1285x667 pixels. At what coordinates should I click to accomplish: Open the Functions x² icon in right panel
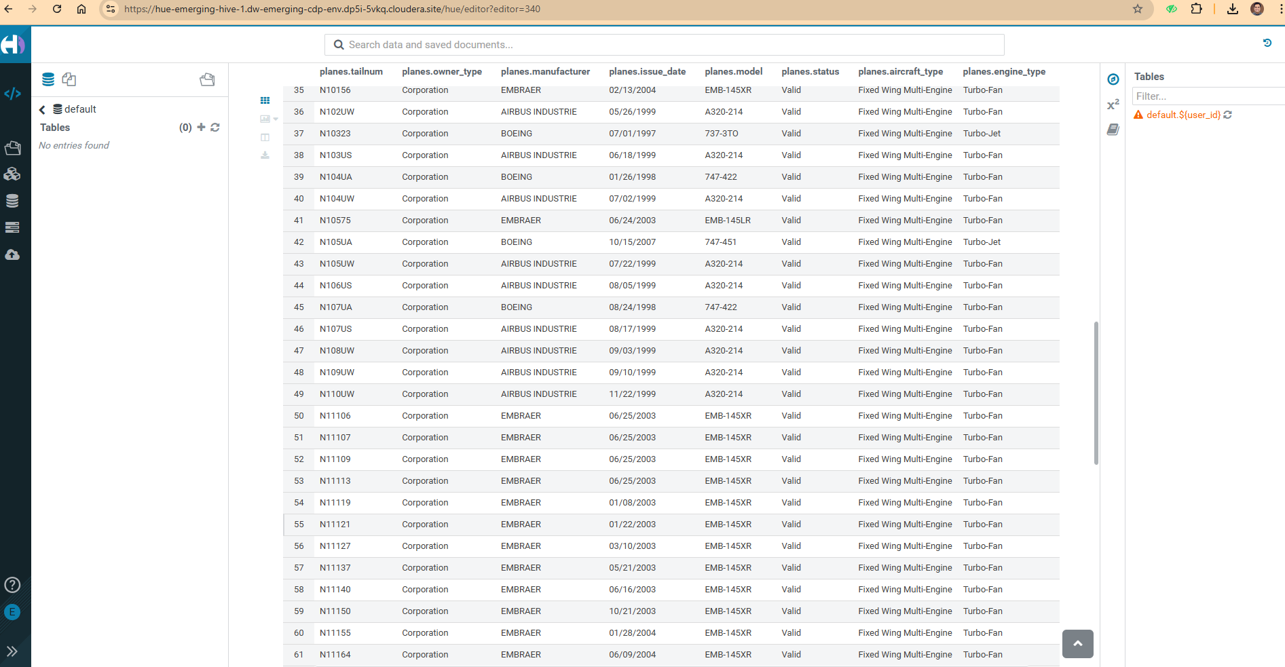pos(1113,104)
